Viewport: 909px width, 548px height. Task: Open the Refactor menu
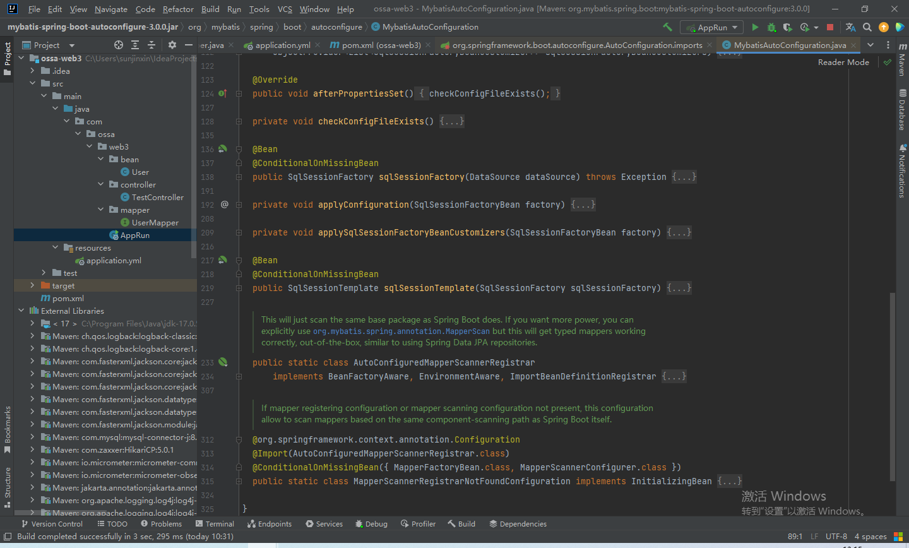[x=178, y=9]
